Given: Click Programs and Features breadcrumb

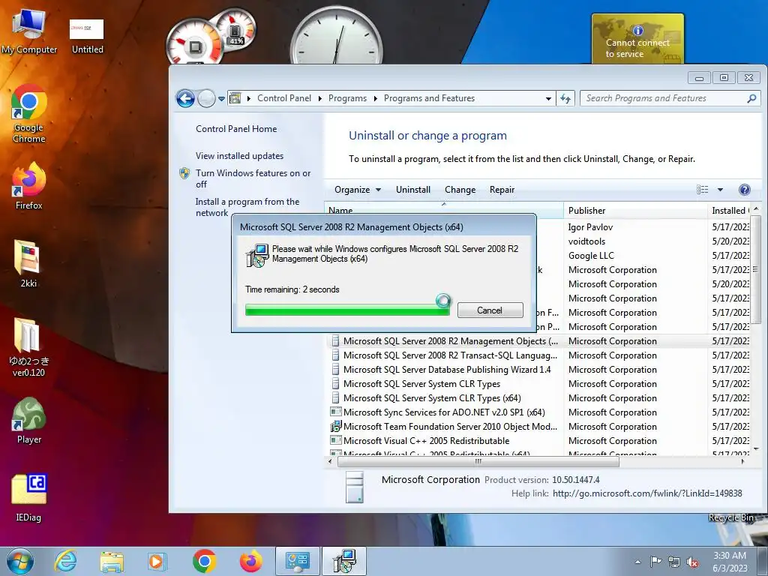Looking at the screenshot, I should (x=429, y=98).
